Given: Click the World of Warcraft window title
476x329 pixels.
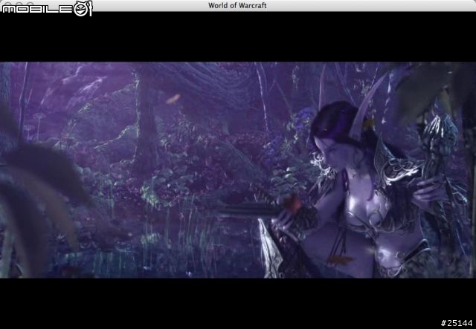Looking at the screenshot, I should point(237,5).
